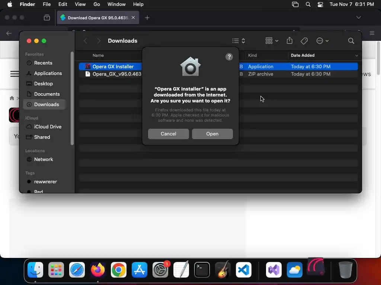Sort by Kind column header
This screenshot has height=285, width=381.
pyautogui.click(x=252, y=56)
